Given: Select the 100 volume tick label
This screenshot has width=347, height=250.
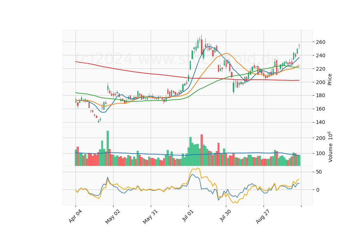Looking at the screenshot, I should coord(321,154).
